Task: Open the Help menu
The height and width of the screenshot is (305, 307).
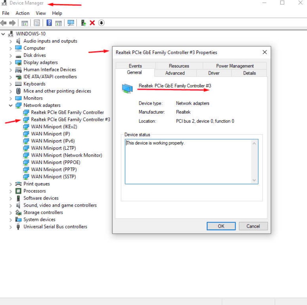Action: click(57, 13)
